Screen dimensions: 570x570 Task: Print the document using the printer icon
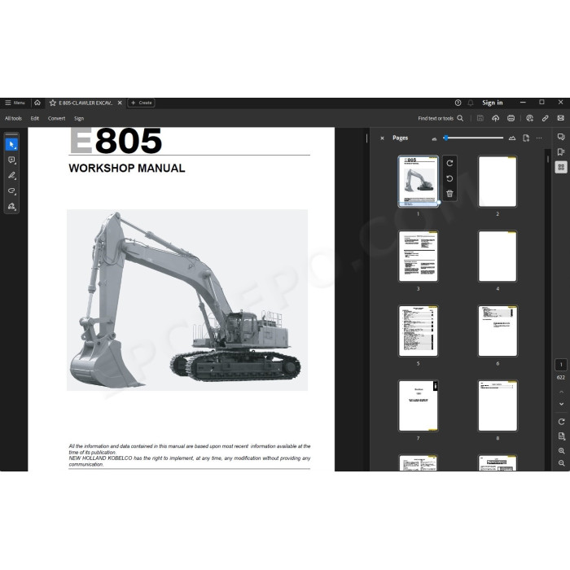pos(511,118)
